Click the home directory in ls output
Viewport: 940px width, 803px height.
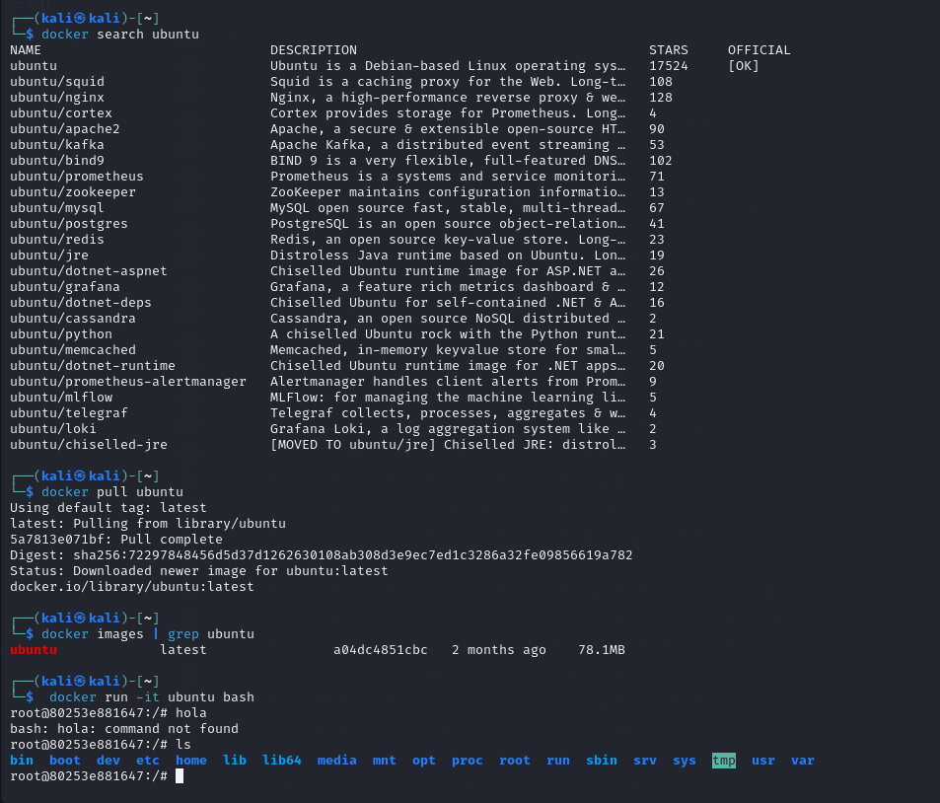coord(191,761)
